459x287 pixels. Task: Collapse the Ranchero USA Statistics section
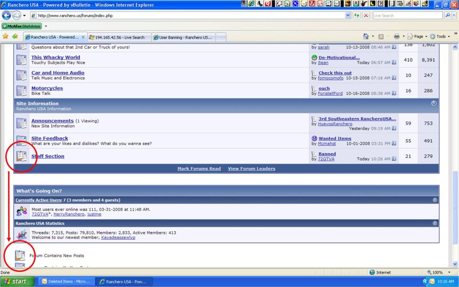point(435,223)
